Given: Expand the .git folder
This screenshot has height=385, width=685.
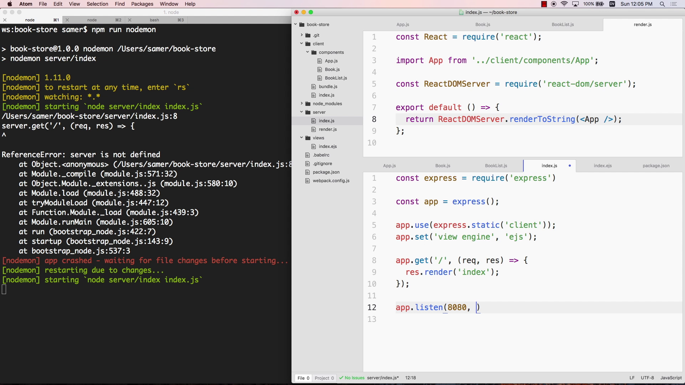Looking at the screenshot, I should (301, 35).
